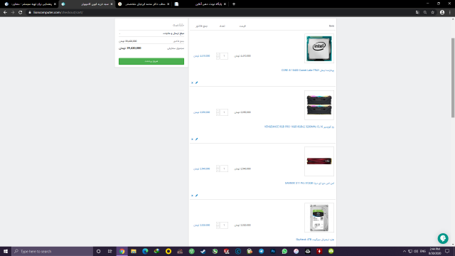Screen dimensions: 455x256
Task: Open the Chrome three-dot menu
Action: [x=450, y=12]
